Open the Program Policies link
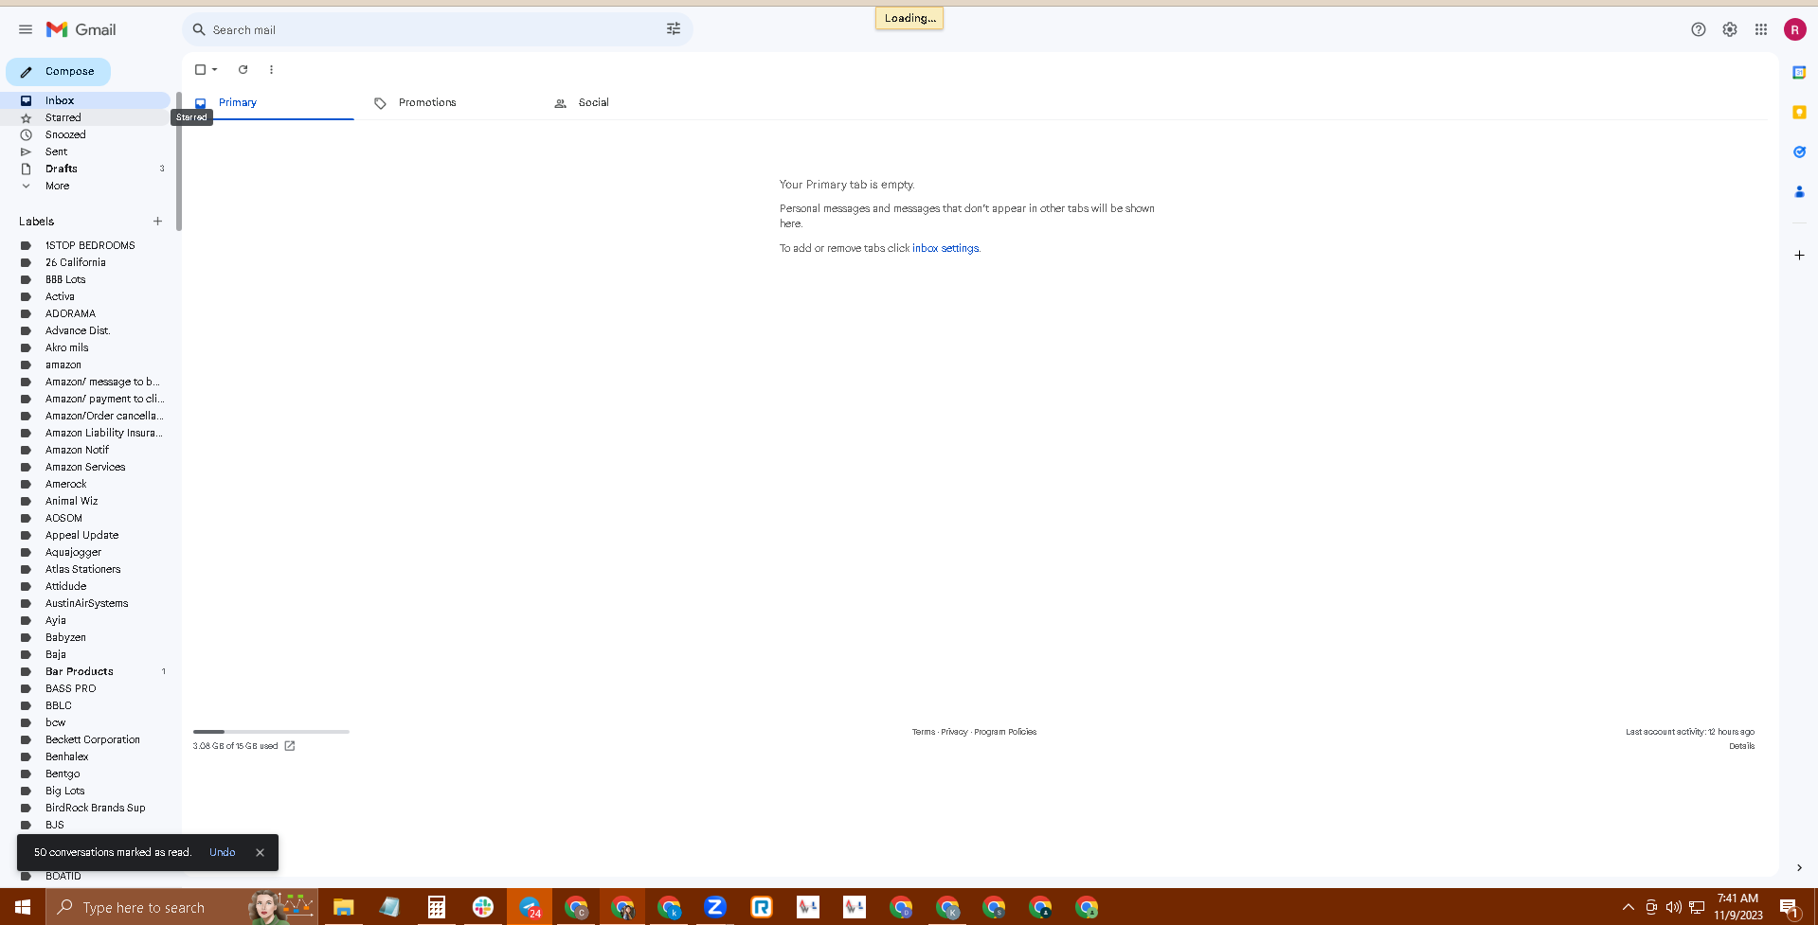This screenshot has width=1818, height=925. 1005,732
